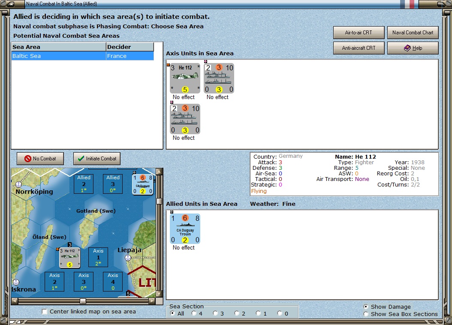Click the map horizontal scrollbar right arrow
The height and width of the screenshot is (325, 452).
click(x=152, y=301)
